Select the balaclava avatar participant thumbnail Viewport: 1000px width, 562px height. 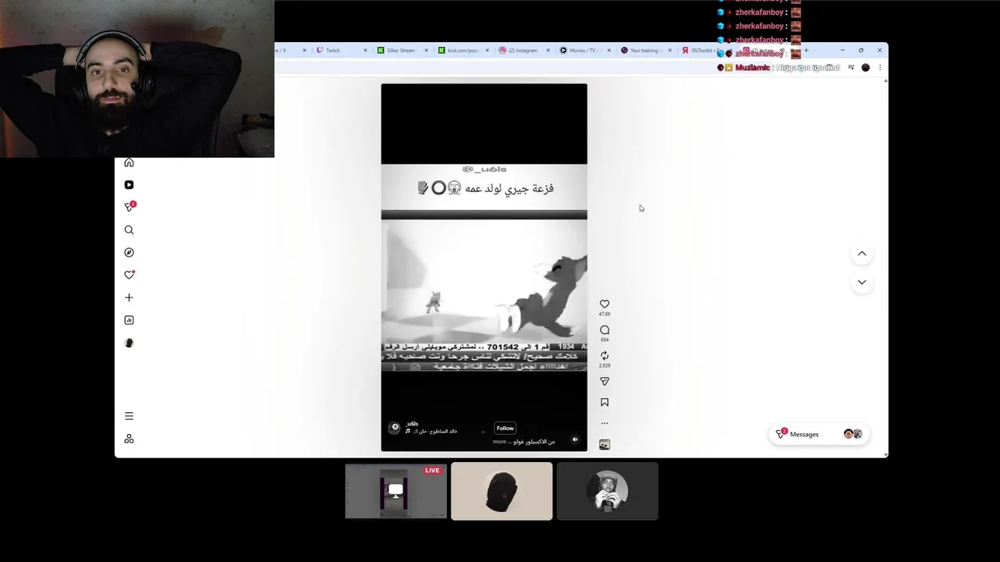tap(502, 491)
